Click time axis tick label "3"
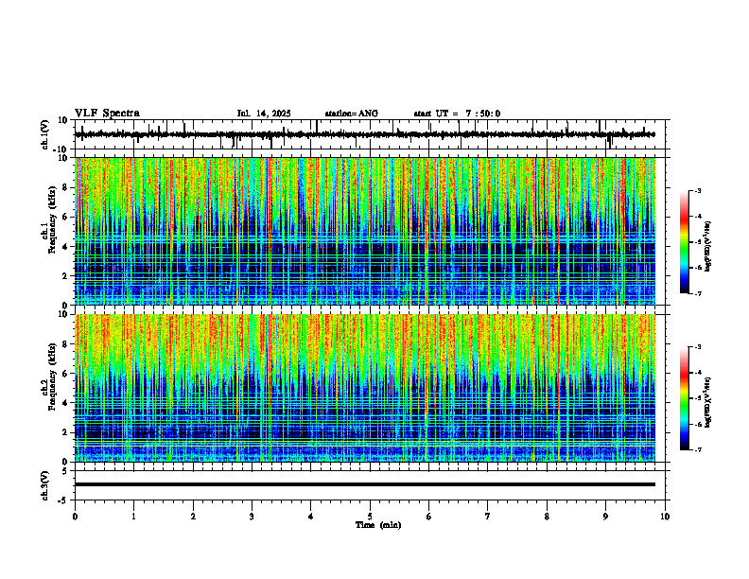This screenshot has width=749, height=579. [252, 517]
